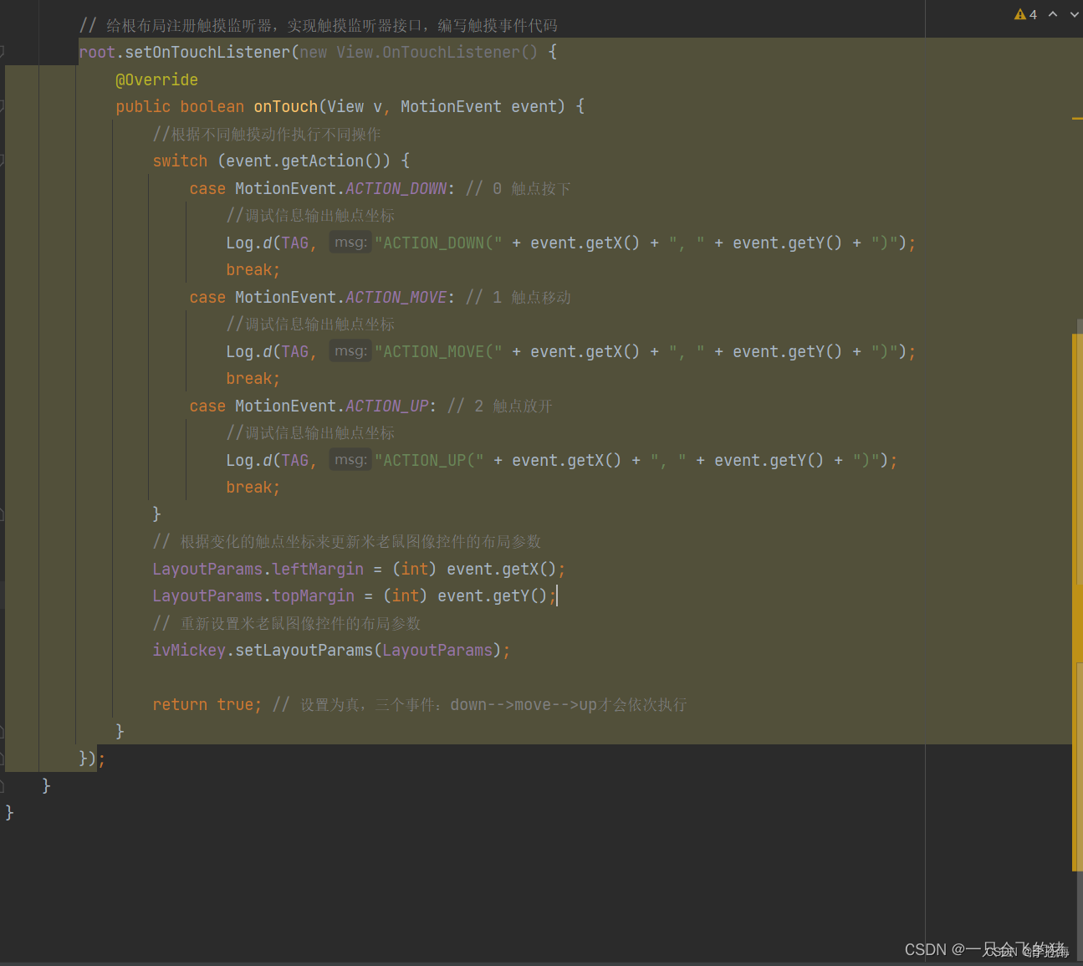Click TAG argument on the ACTION_UP line
Viewport: 1083px width, 966px height.
pos(295,461)
